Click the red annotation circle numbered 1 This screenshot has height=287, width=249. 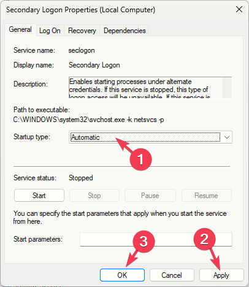coord(140,159)
